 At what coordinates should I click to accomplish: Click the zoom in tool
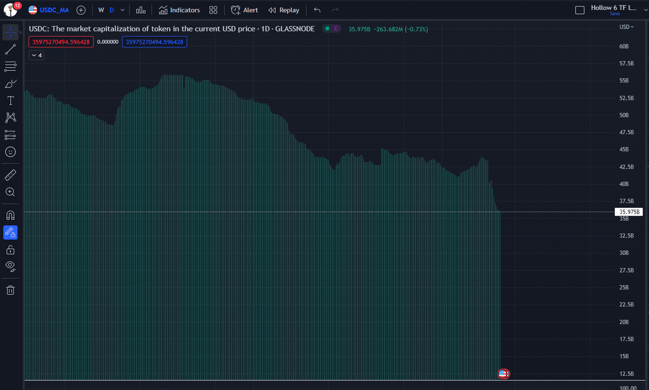coord(10,192)
